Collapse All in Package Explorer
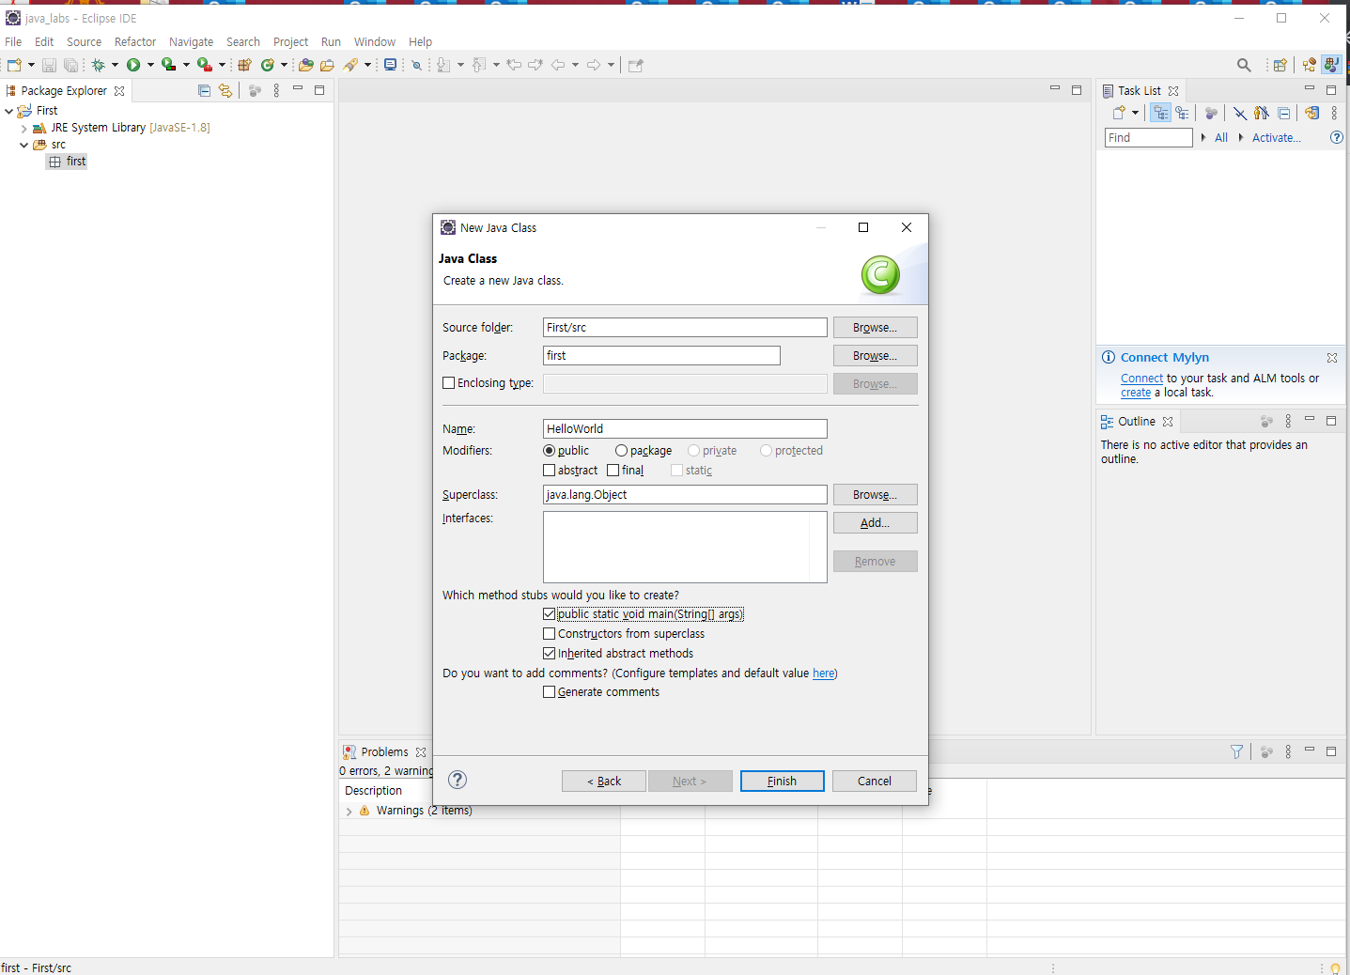1350x975 pixels. [x=204, y=90]
